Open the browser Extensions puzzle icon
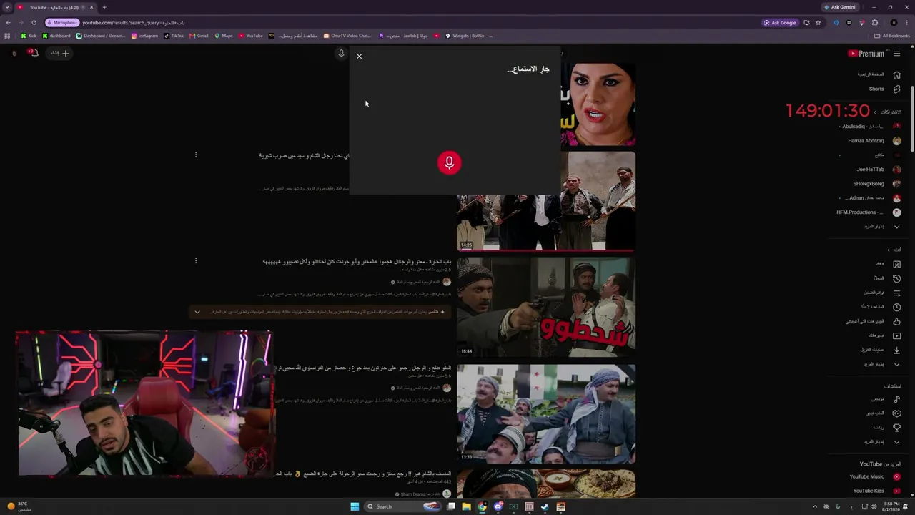This screenshot has width=915, height=515. (x=874, y=22)
